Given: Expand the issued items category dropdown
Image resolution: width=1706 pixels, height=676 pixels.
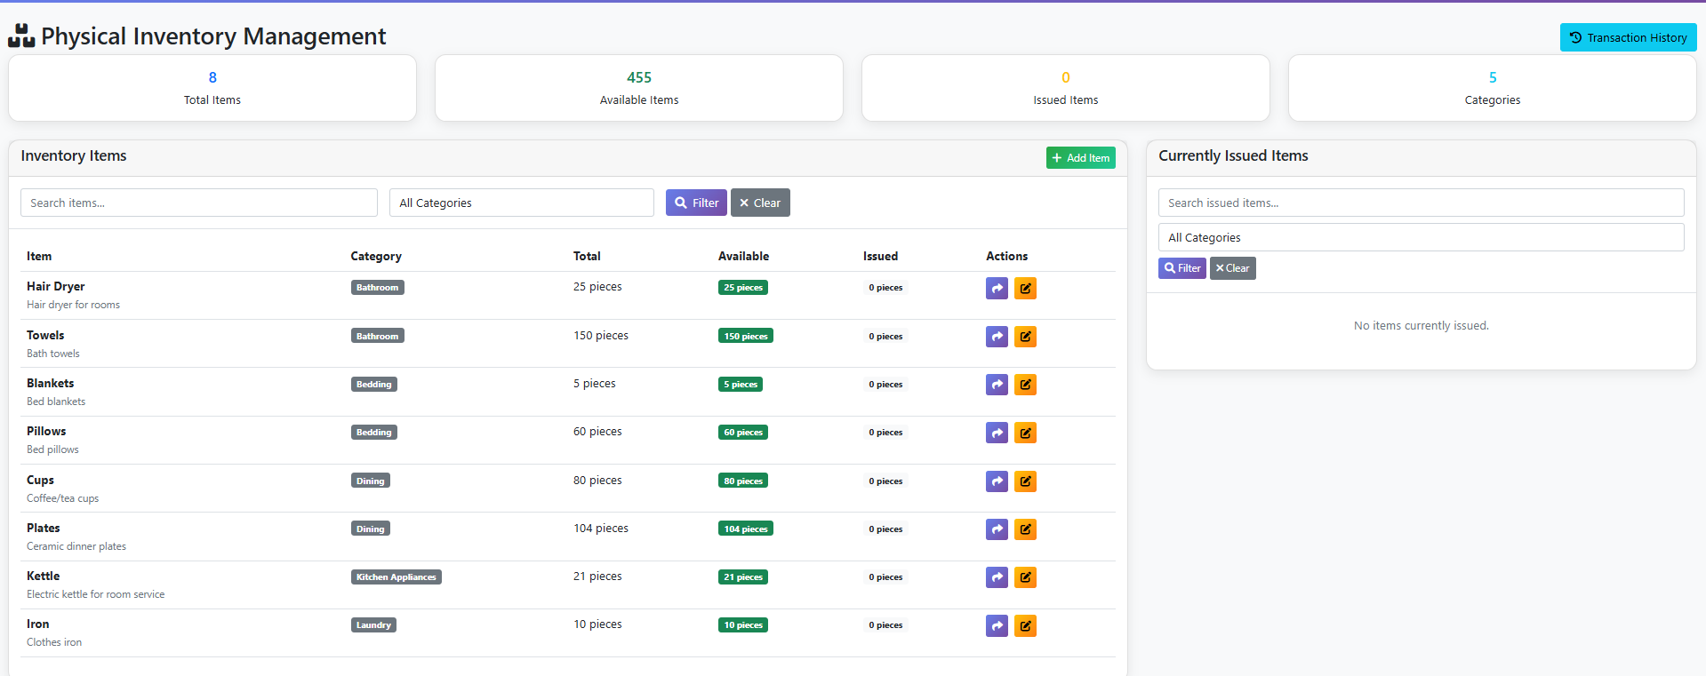Looking at the screenshot, I should 1420,237.
